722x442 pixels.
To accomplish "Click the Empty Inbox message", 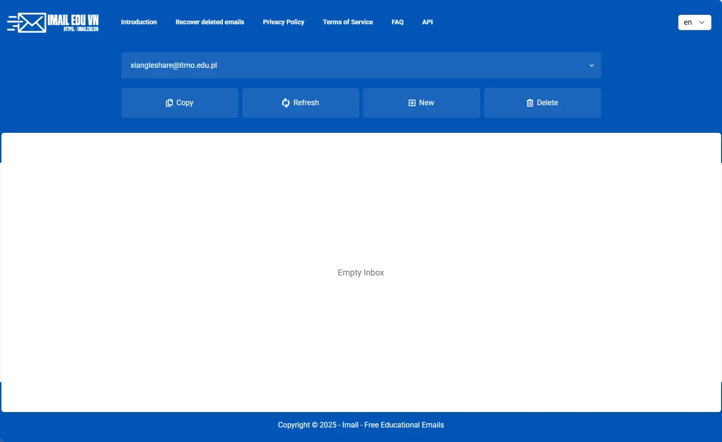I will click(x=361, y=273).
